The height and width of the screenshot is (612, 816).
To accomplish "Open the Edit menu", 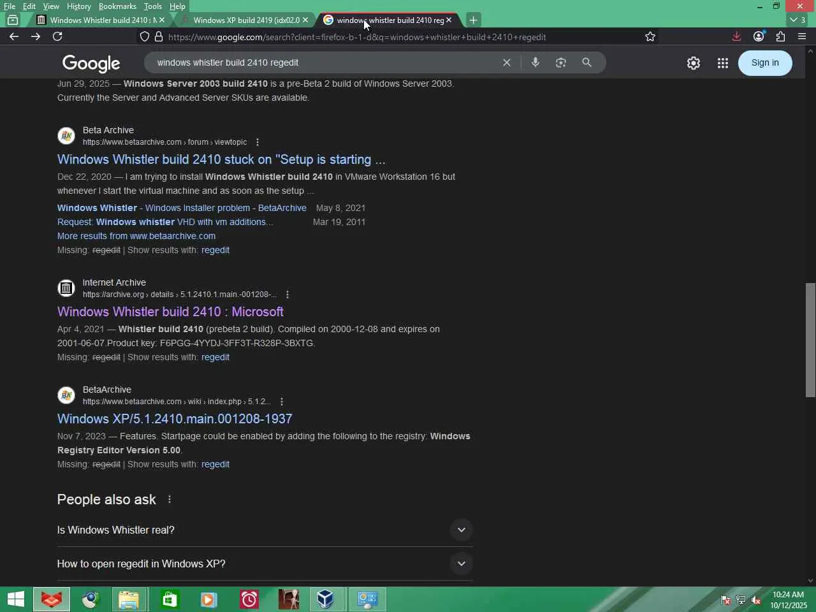I will tap(29, 6).
